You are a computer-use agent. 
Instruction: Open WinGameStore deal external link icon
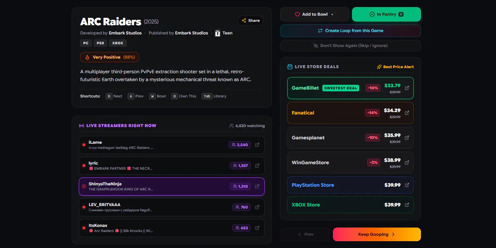click(407, 162)
